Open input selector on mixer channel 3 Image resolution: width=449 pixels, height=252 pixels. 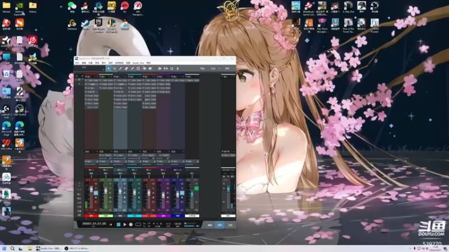[120, 170]
